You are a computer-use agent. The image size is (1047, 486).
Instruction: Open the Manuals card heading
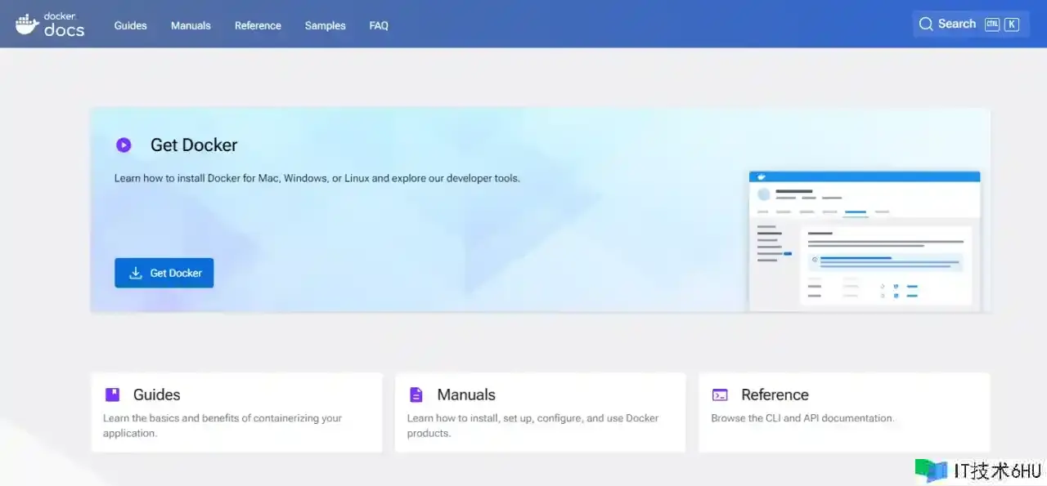click(466, 395)
